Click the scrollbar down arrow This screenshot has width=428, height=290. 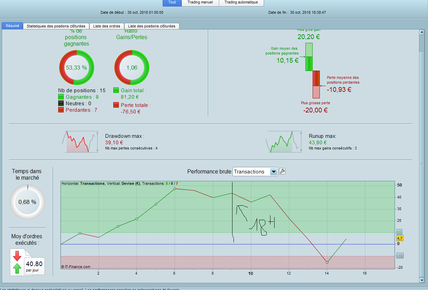422,280
